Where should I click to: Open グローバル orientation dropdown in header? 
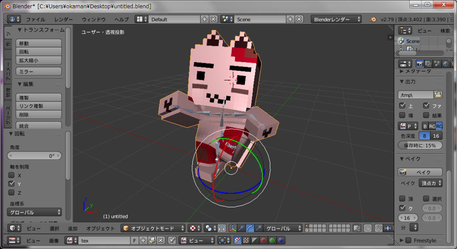283,229
